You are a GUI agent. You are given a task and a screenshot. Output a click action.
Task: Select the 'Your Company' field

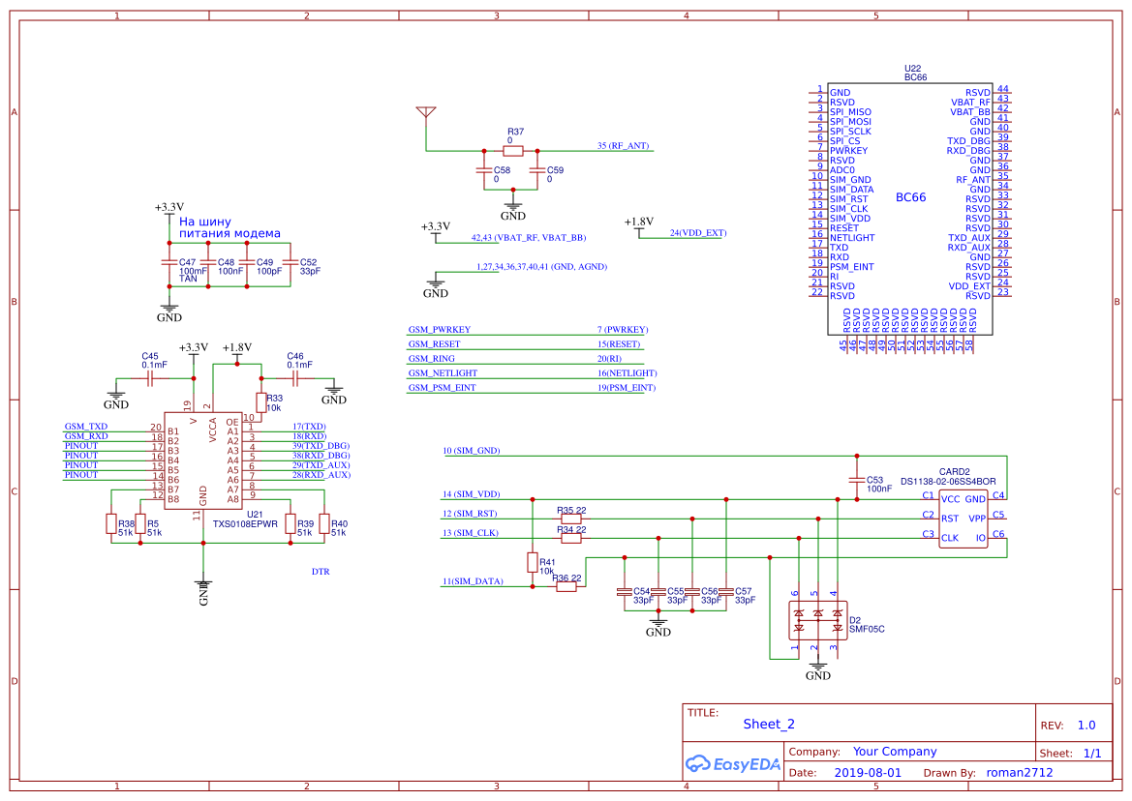tap(895, 752)
